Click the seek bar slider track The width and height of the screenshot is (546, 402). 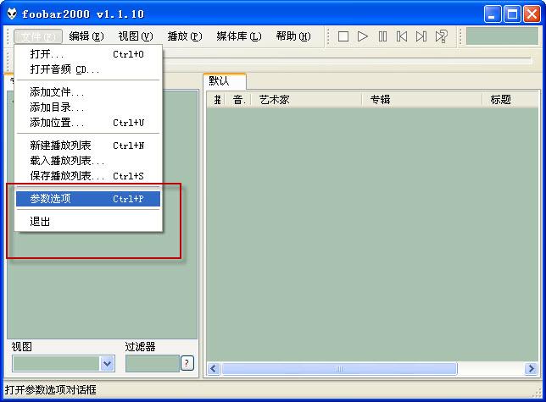[347, 61]
